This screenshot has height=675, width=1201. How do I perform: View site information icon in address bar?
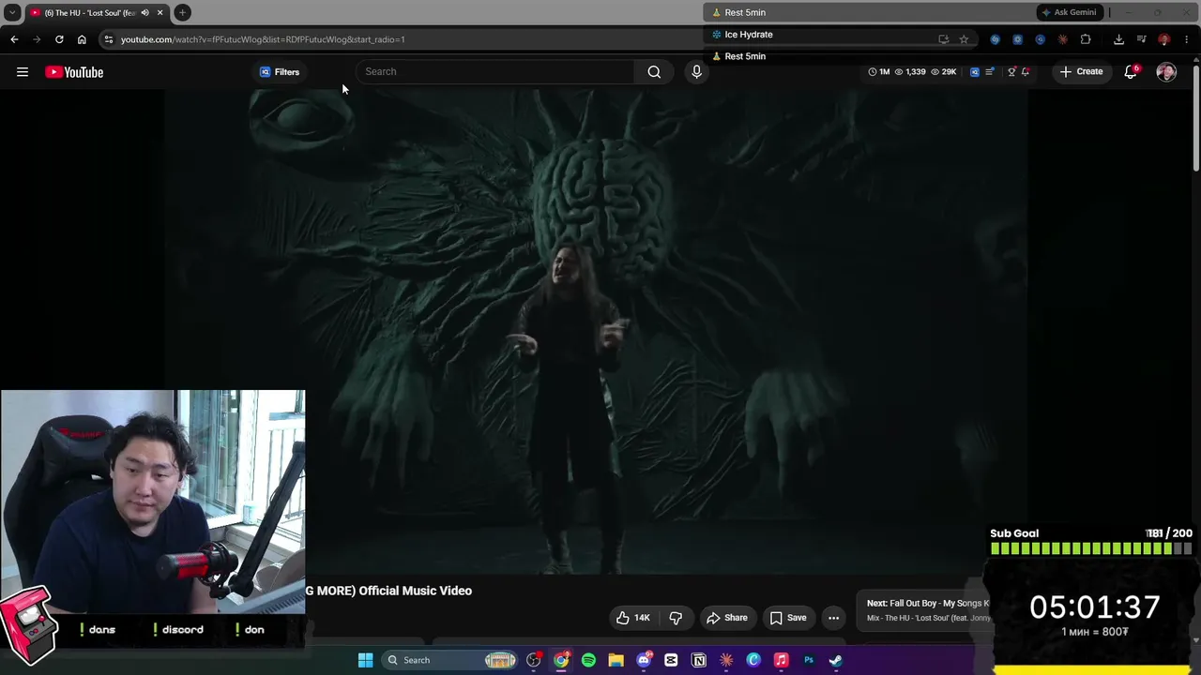coord(109,39)
